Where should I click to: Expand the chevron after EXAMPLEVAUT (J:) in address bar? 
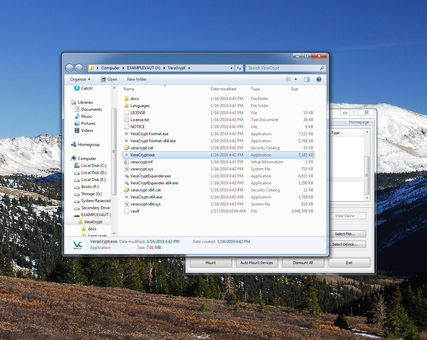pos(164,68)
